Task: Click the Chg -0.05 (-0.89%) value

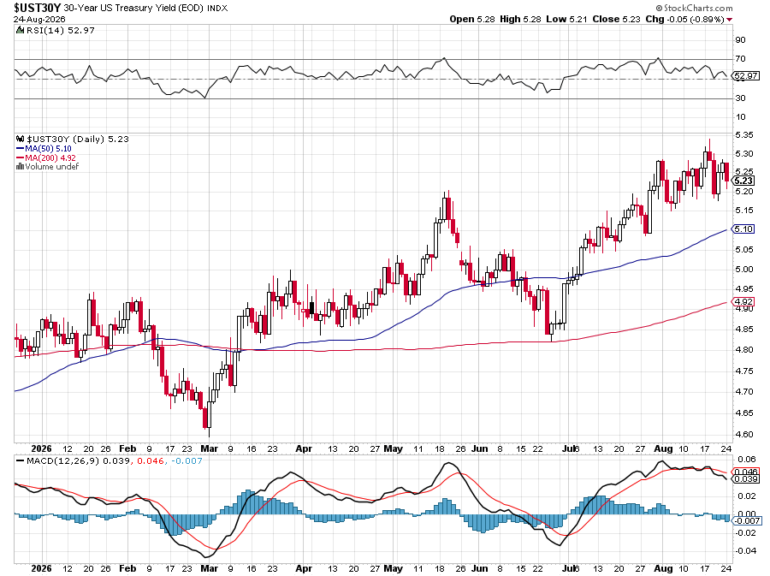Action: [x=685, y=19]
